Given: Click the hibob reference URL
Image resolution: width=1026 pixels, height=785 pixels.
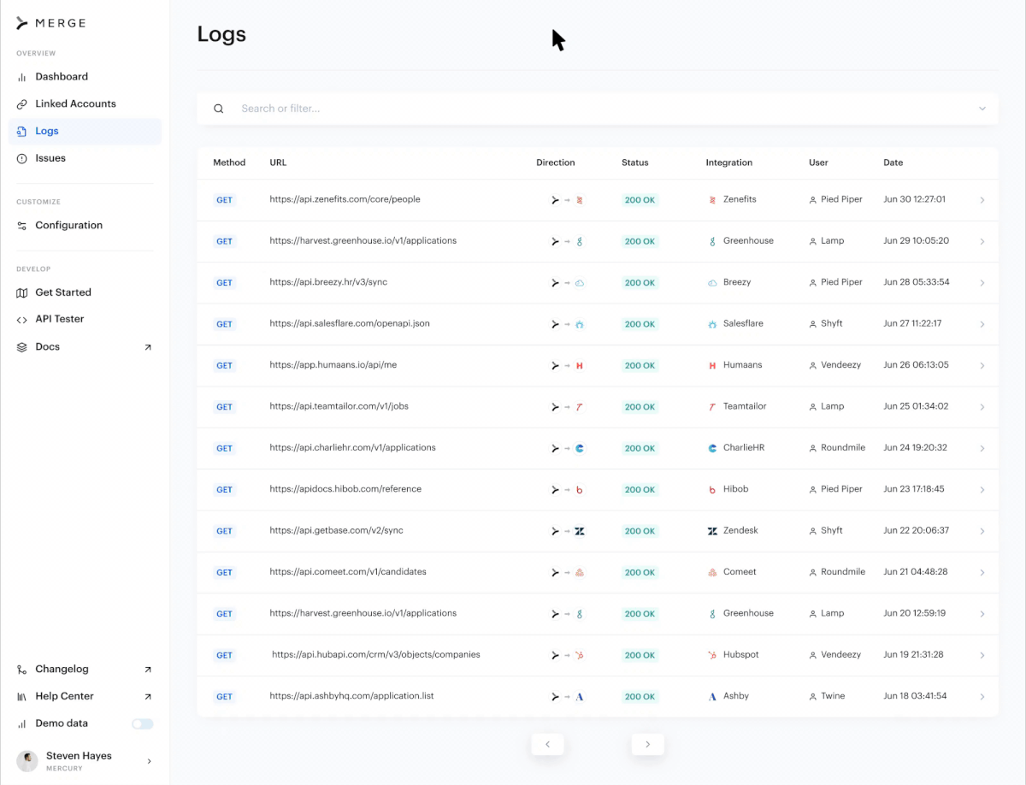Looking at the screenshot, I should click(345, 489).
